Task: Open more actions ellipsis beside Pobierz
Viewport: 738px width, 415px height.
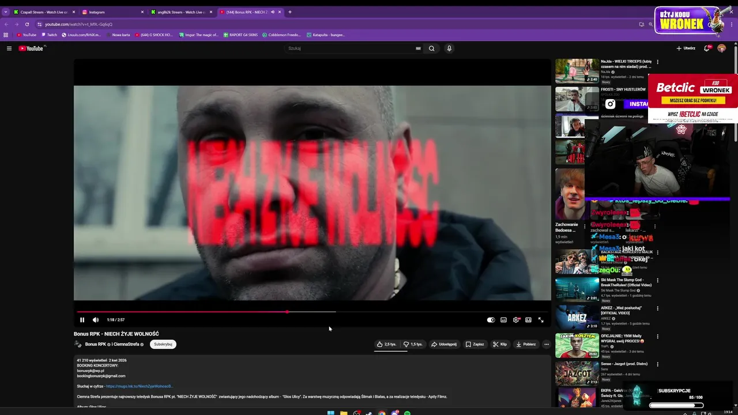Action: tap(547, 344)
